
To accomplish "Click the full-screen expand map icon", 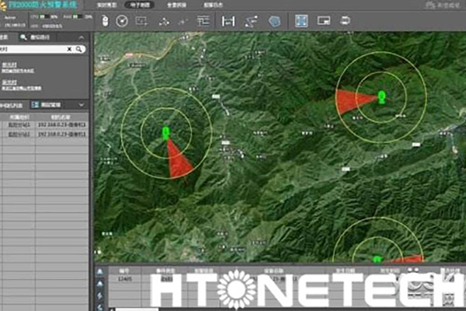I will click(301, 21).
